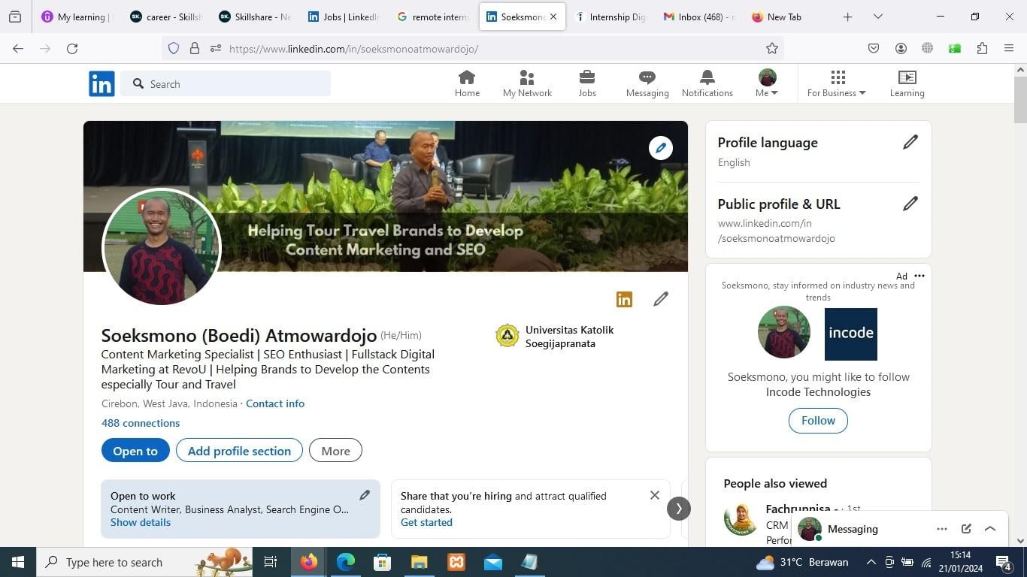Viewport: 1027px width, 577px height.
Task: Compose a new message in Messaging panel
Action: coord(966,529)
